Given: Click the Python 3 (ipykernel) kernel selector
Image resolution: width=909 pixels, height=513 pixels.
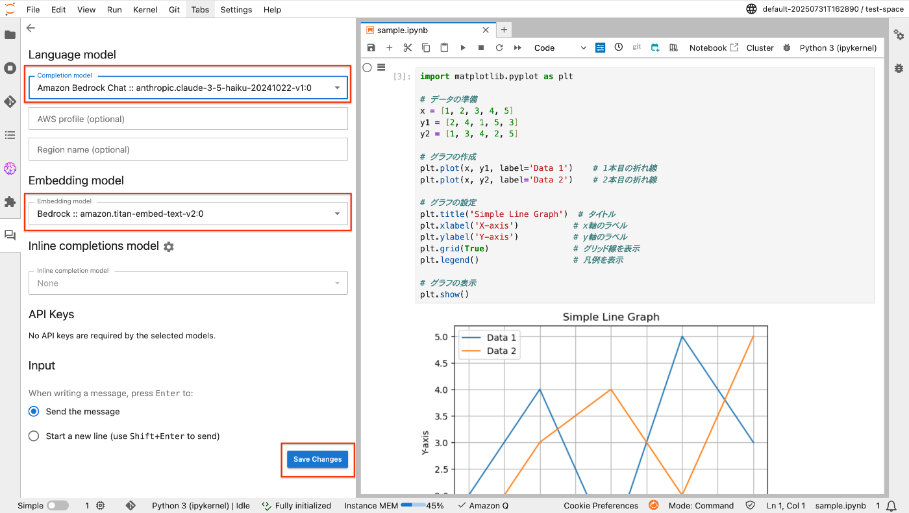Looking at the screenshot, I should [838, 47].
